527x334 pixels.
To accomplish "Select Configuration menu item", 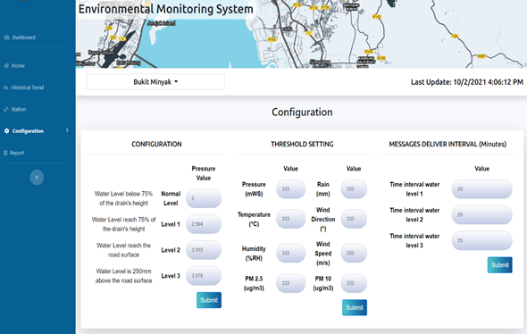I will click(x=28, y=131).
